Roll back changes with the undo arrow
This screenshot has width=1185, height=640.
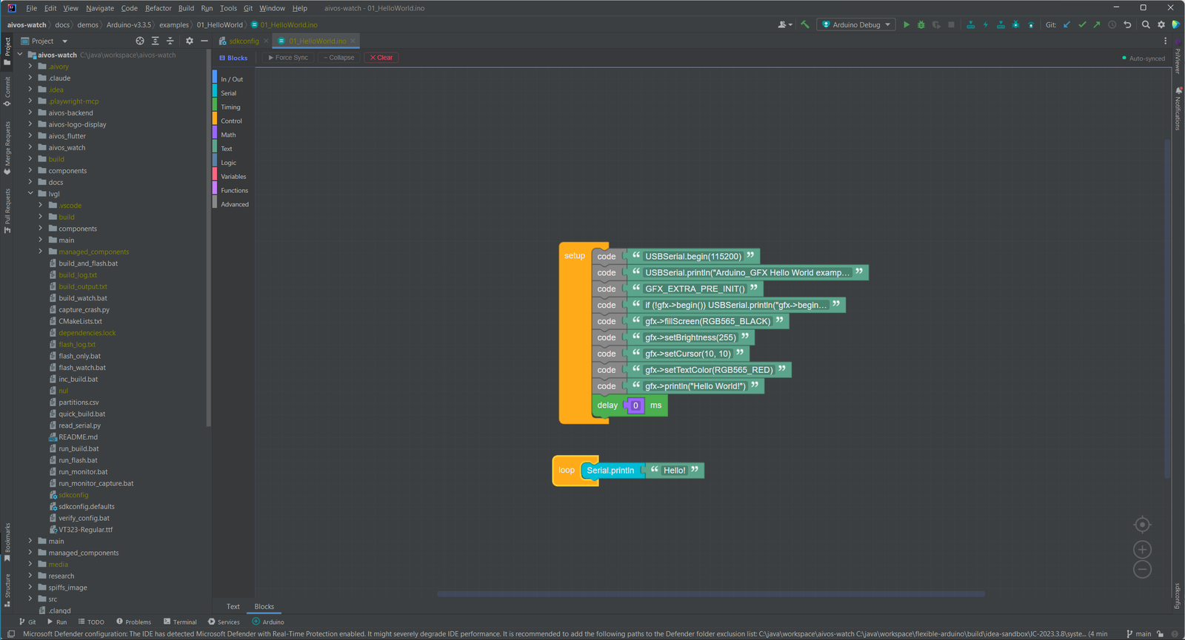coord(1127,24)
